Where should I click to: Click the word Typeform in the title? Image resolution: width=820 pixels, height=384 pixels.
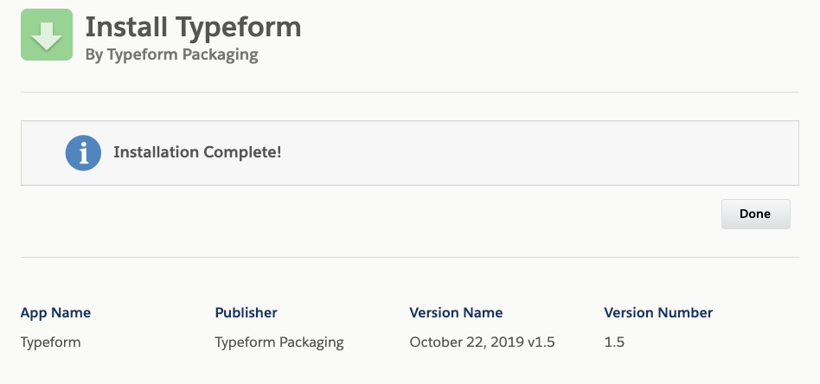point(238,27)
